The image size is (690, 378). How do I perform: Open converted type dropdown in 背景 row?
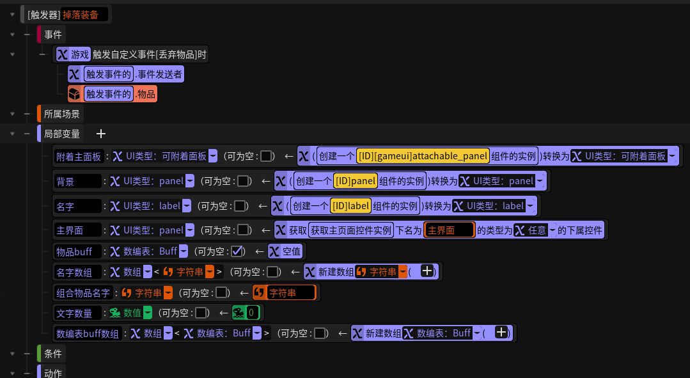tap(540, 181)
